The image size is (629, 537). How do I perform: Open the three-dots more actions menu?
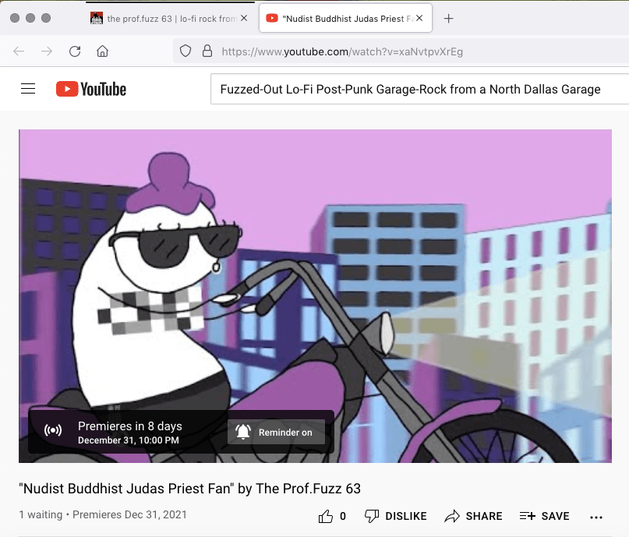click(597, 517)
